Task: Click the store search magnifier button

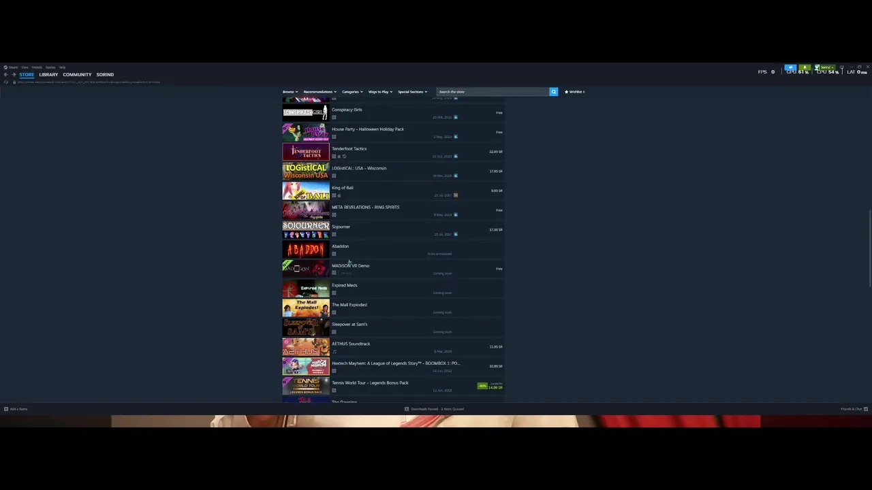Action: pos(554,92)
